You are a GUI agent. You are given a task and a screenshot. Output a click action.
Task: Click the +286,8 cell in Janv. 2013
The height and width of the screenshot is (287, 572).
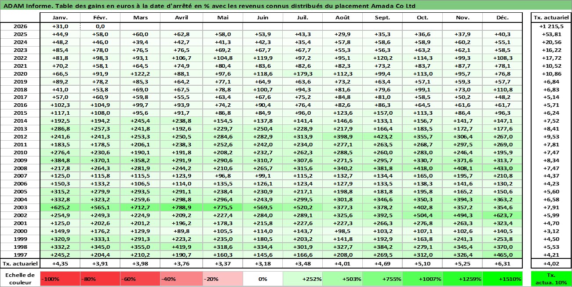[x=60, y=129]
